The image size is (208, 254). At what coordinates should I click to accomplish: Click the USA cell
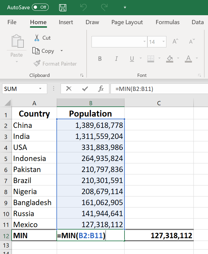coord(34,147)
